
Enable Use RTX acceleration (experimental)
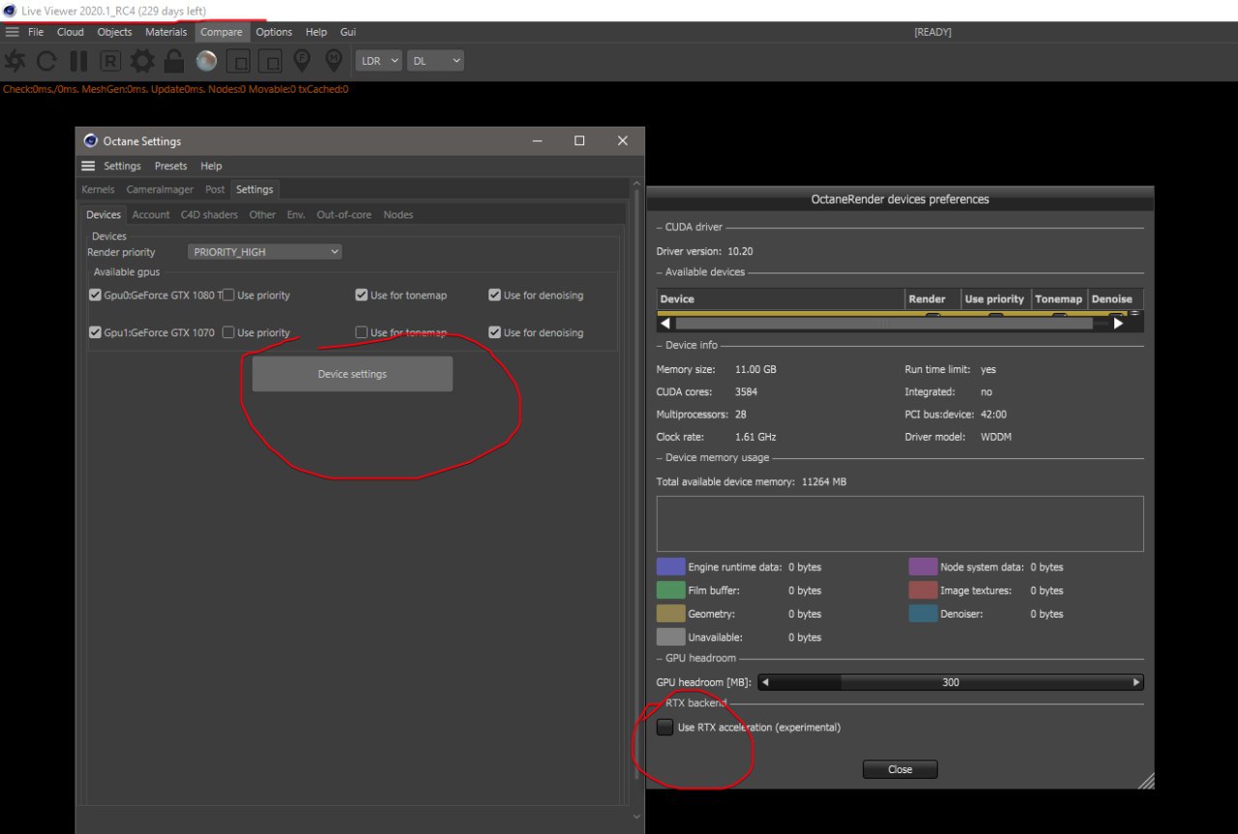664,728
